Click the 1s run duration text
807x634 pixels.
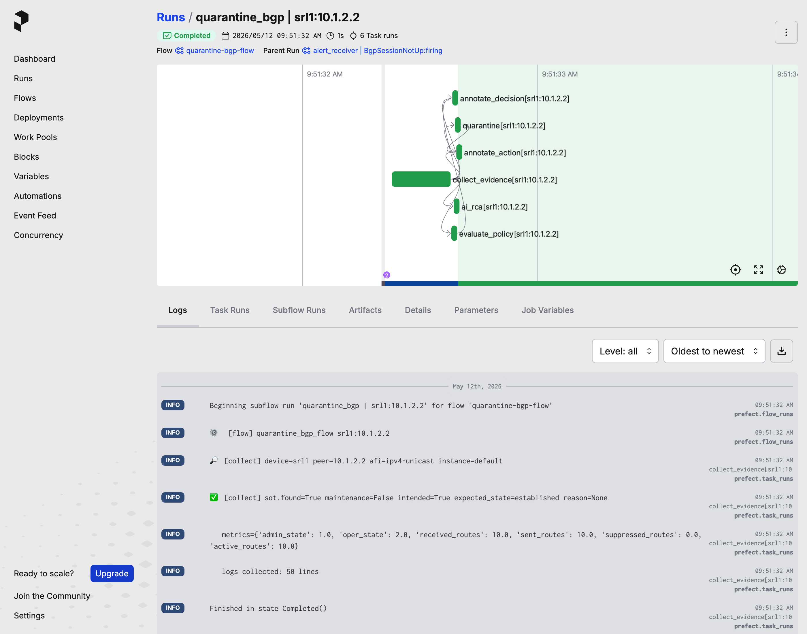[340, 36]
